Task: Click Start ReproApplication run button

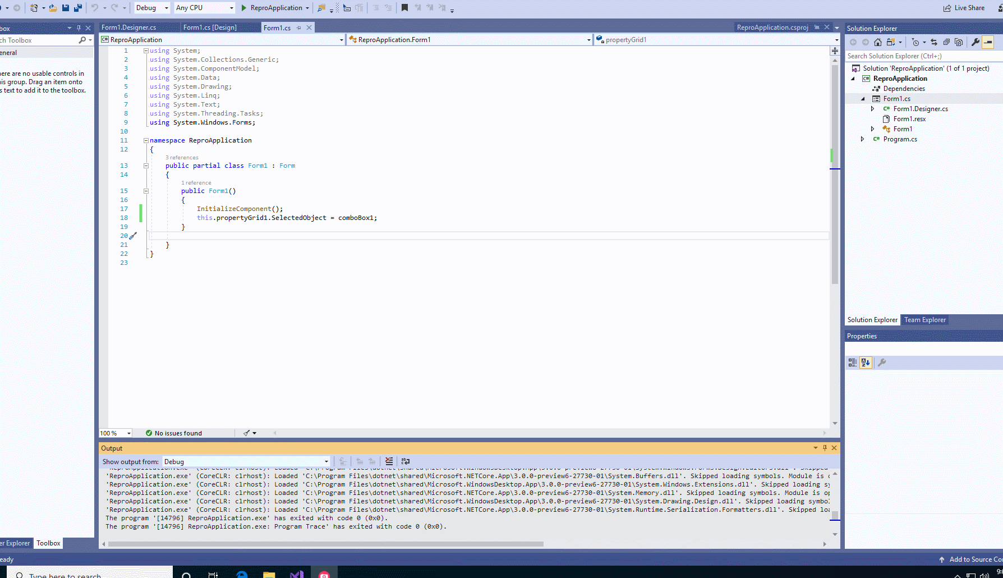Action: (x=275, y=8)
